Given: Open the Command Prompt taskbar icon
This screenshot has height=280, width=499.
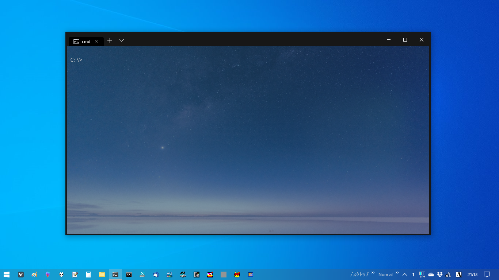Looking at the screenshot, I should pyautogui.click(x=129, y=275).
